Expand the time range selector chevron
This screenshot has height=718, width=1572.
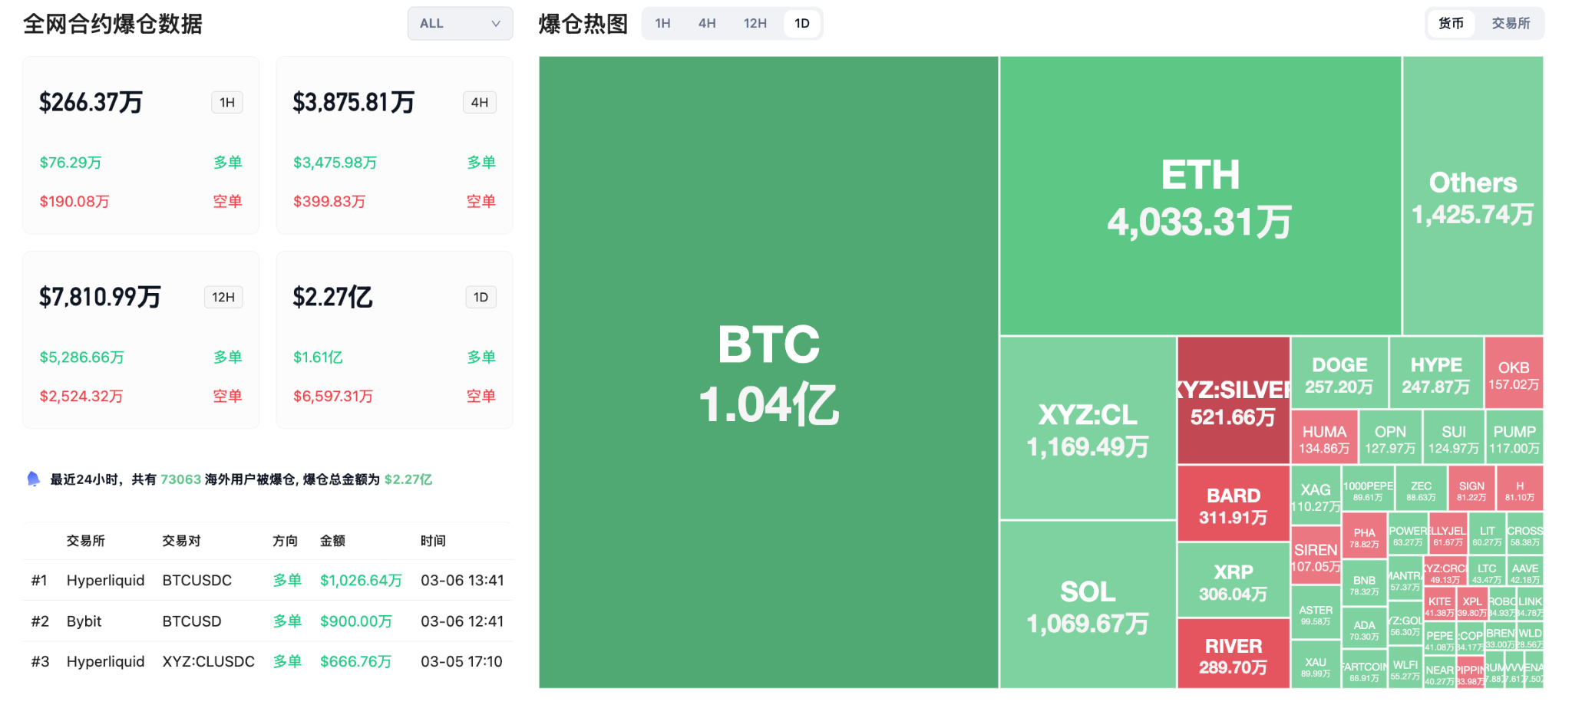(496, 23)
